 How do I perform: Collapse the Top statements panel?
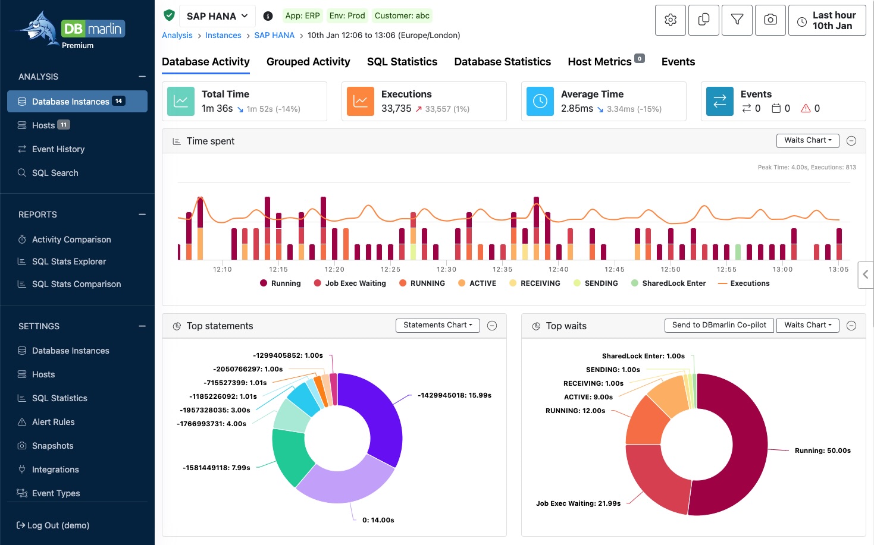point(492,326)
